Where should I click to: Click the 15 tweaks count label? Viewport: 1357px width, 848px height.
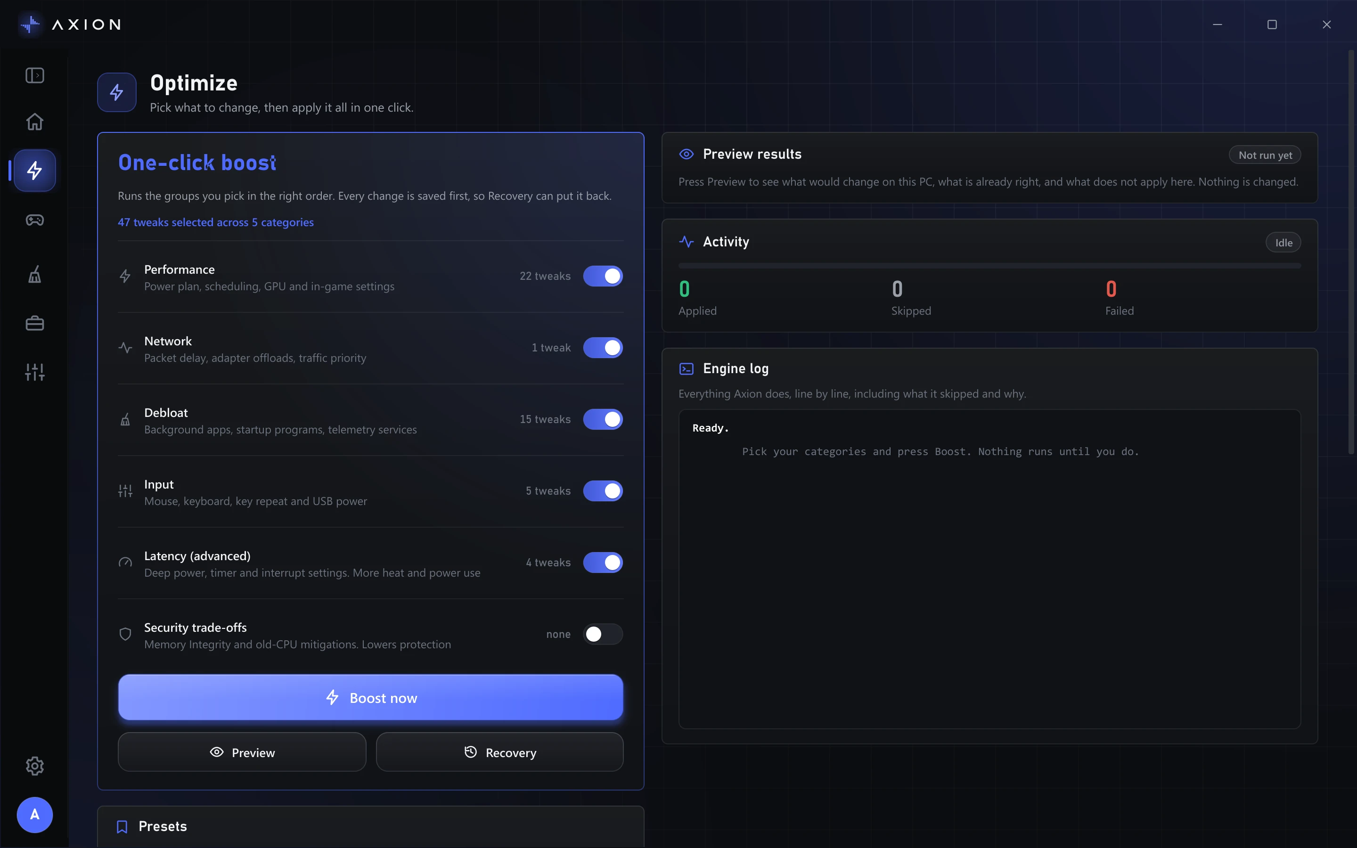point(545,419)
